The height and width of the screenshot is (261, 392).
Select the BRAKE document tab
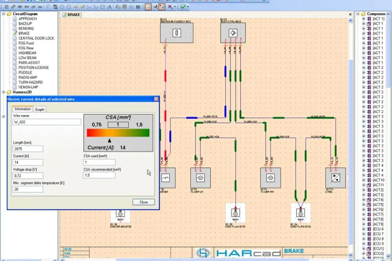(x=72, y=15)
